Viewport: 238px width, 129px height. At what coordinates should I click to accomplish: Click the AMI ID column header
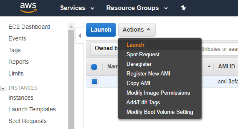tap(227, 66)
